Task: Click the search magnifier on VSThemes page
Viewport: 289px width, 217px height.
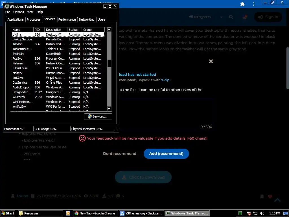Action: click(x=231, y=17)
